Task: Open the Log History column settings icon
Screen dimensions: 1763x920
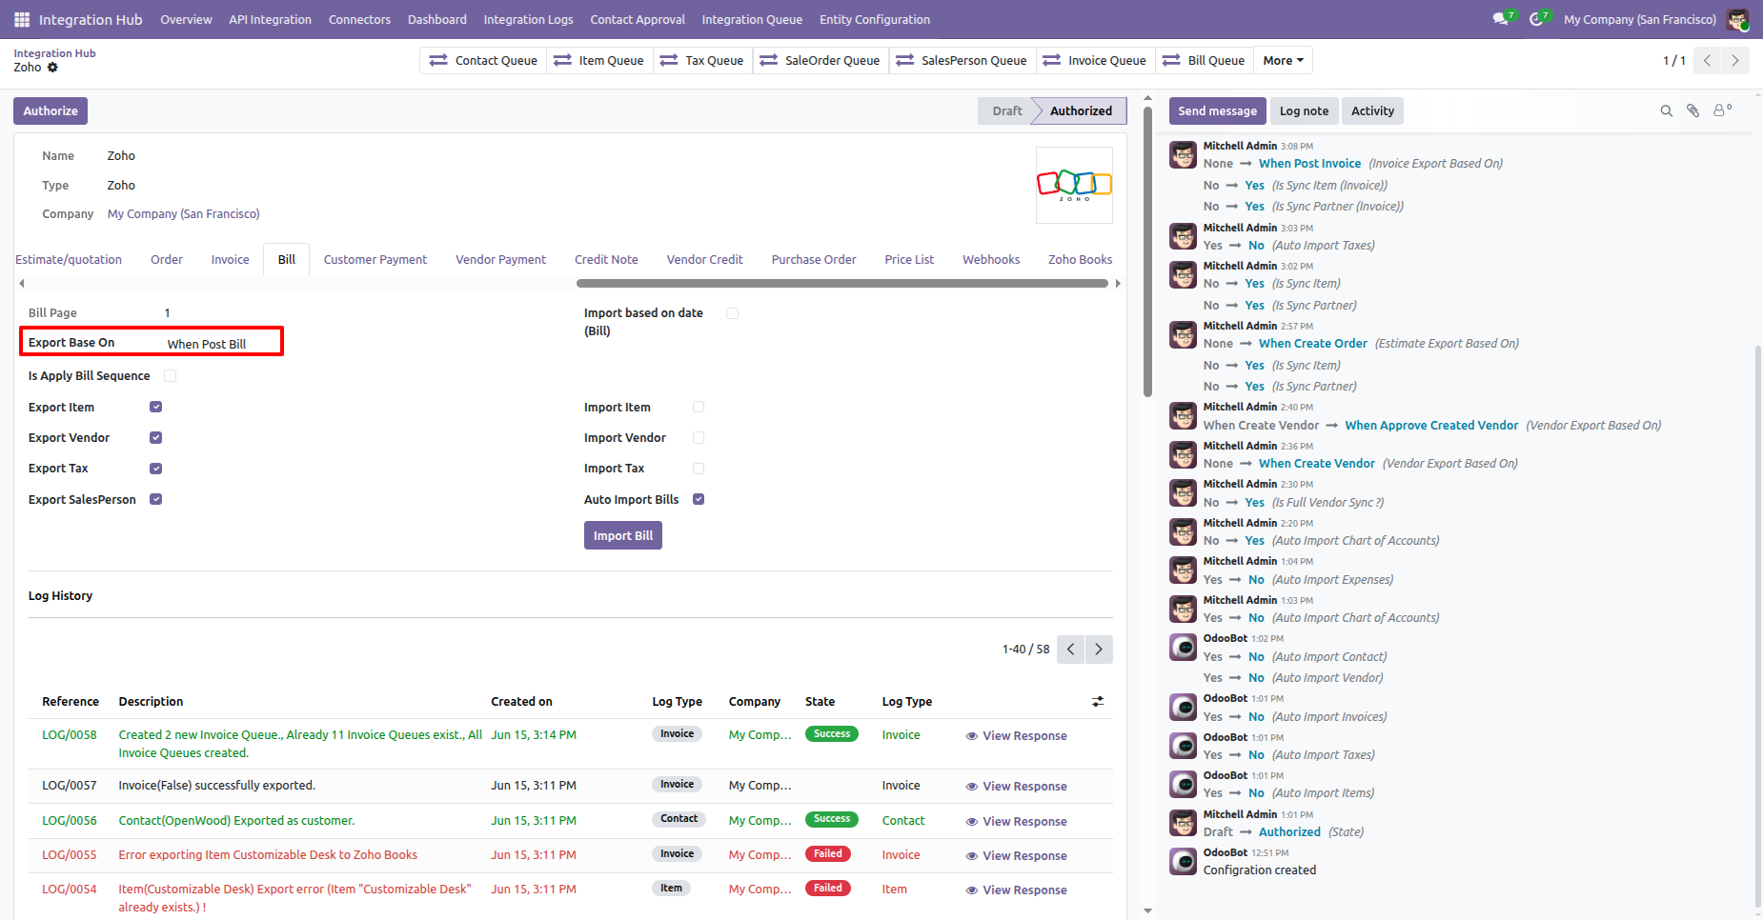Action: 1098,702
